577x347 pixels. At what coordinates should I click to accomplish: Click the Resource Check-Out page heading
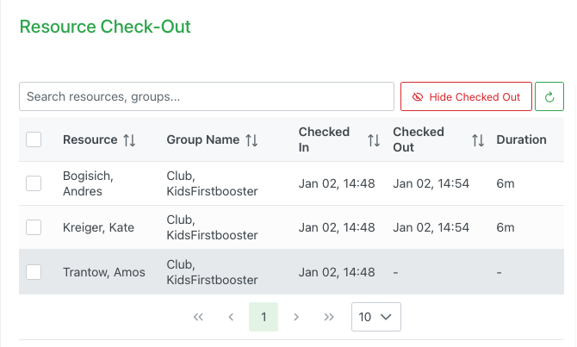105,27
